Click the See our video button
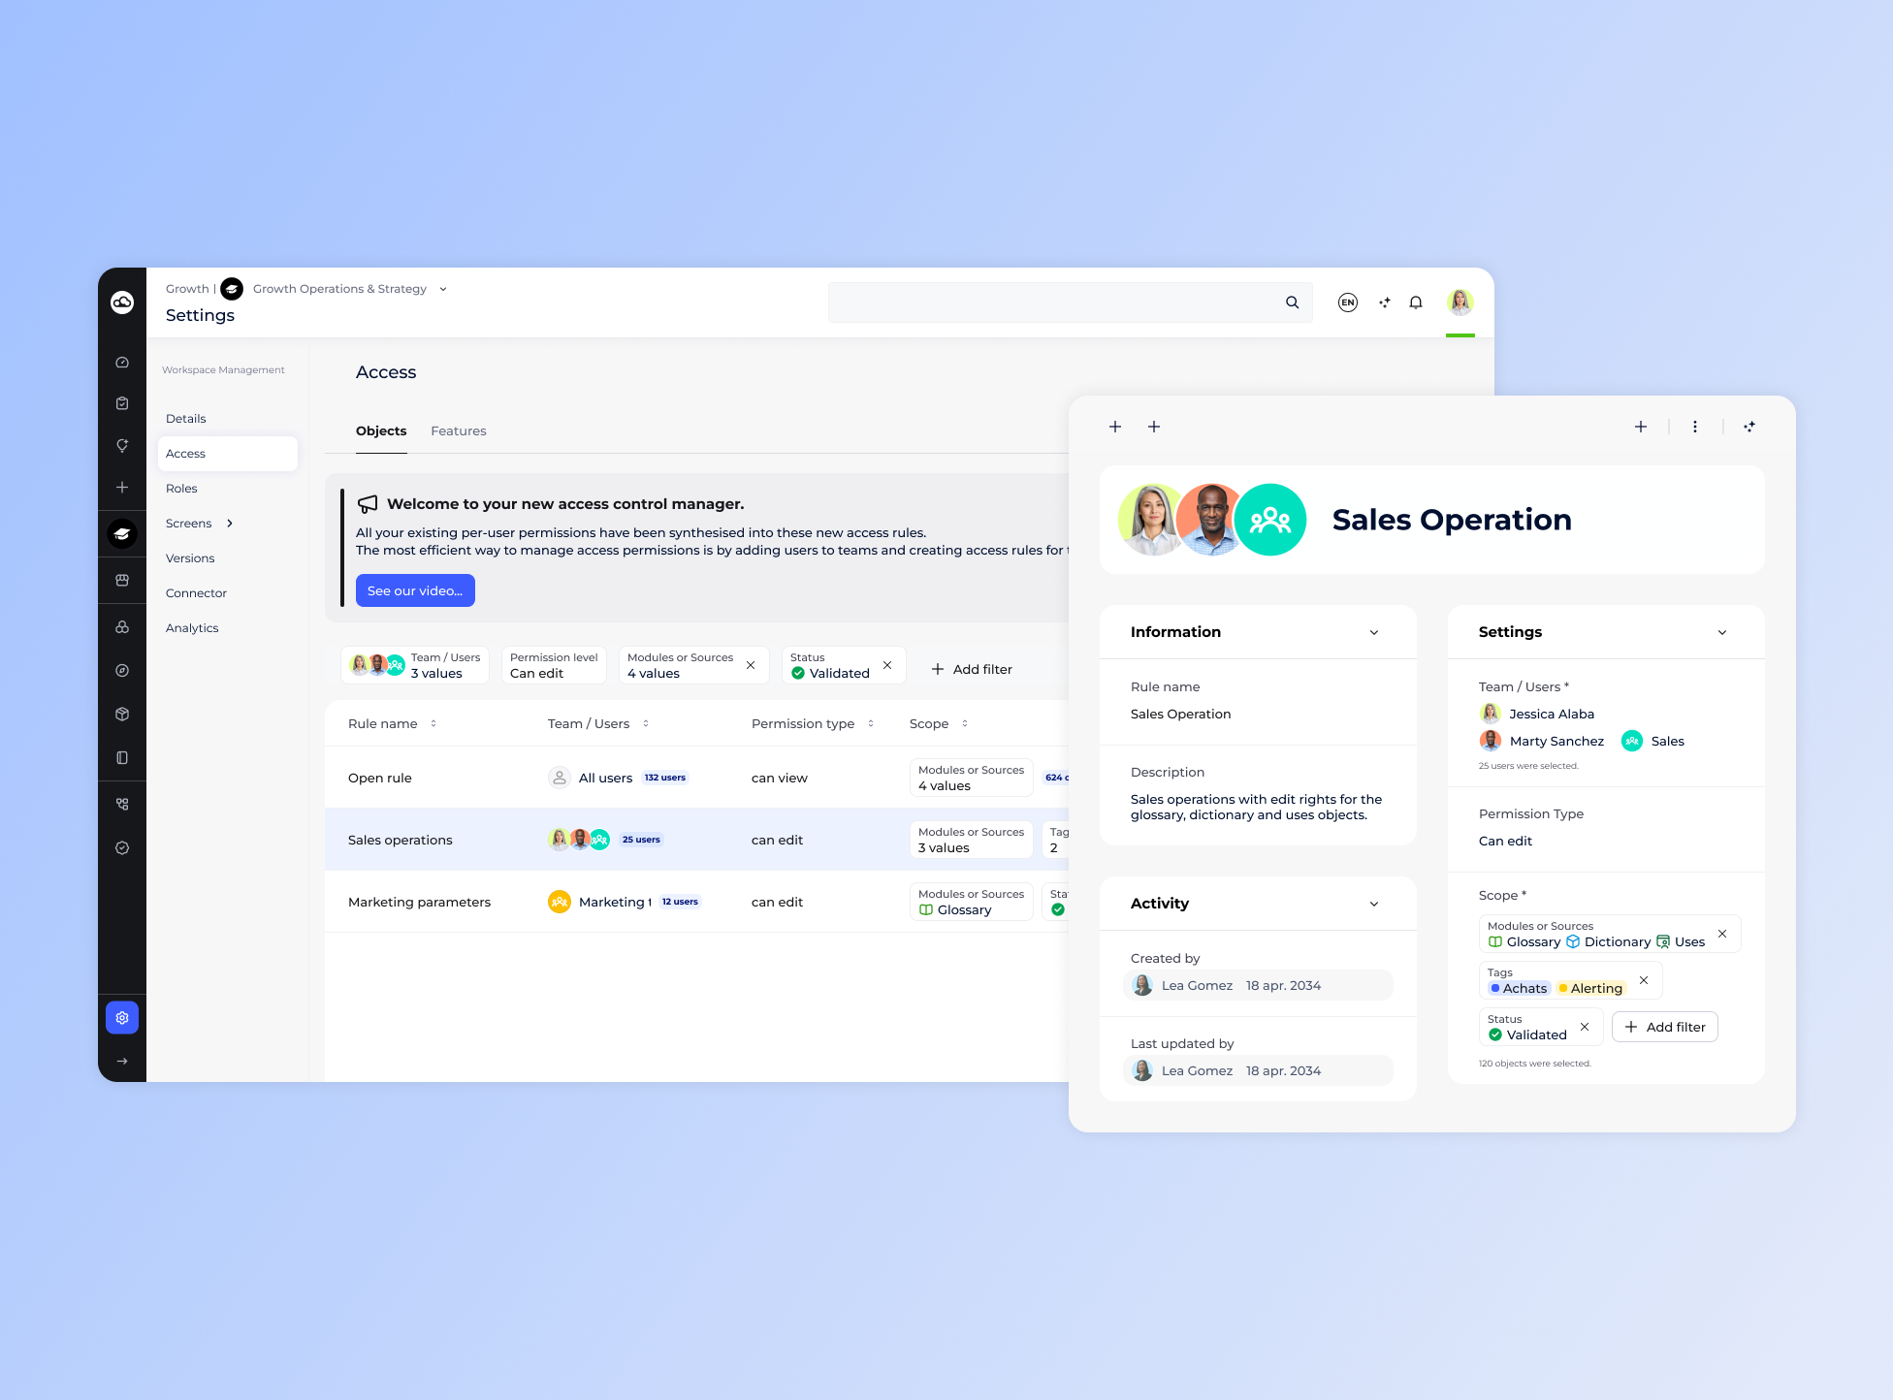Viewport: 1893px width, 1400px height. pyautogui.click(x=415, y=590)
